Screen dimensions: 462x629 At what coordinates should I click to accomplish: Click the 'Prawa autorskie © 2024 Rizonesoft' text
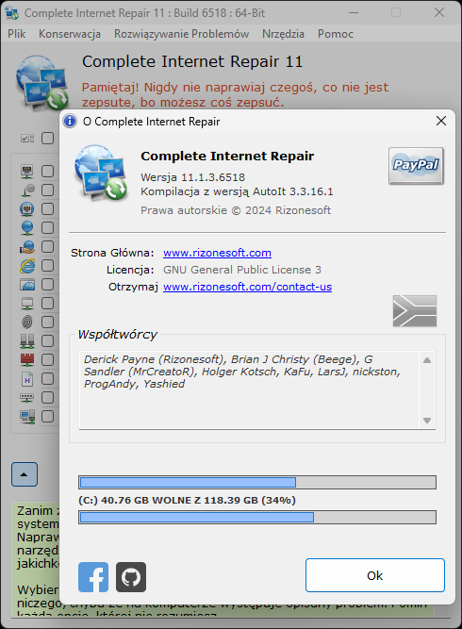coord(236,210)
